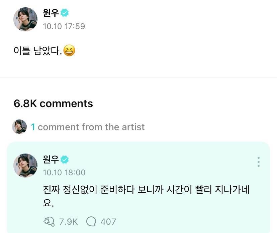Open the post author's large profile picture
Viewport: 277px width, 233px height.
click(25, 19)
